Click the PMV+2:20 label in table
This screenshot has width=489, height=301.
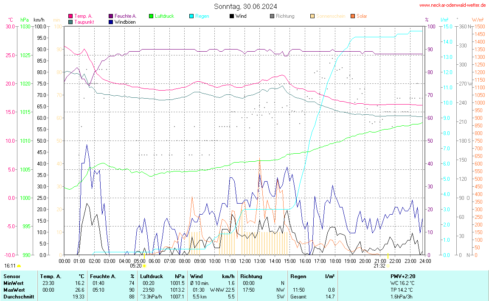[403, 276]
